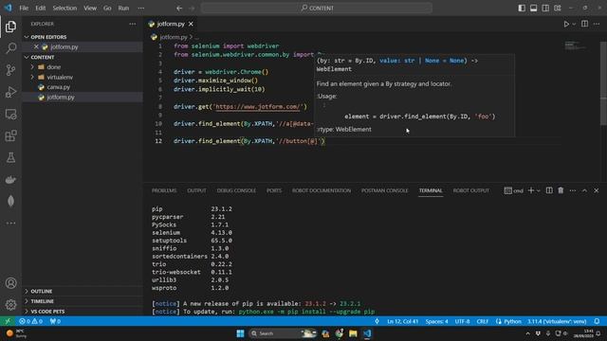The image size is (607, 341).
Task: Switch to the DEBUG CONSOLE tab
Action: [x=236, y=190]
